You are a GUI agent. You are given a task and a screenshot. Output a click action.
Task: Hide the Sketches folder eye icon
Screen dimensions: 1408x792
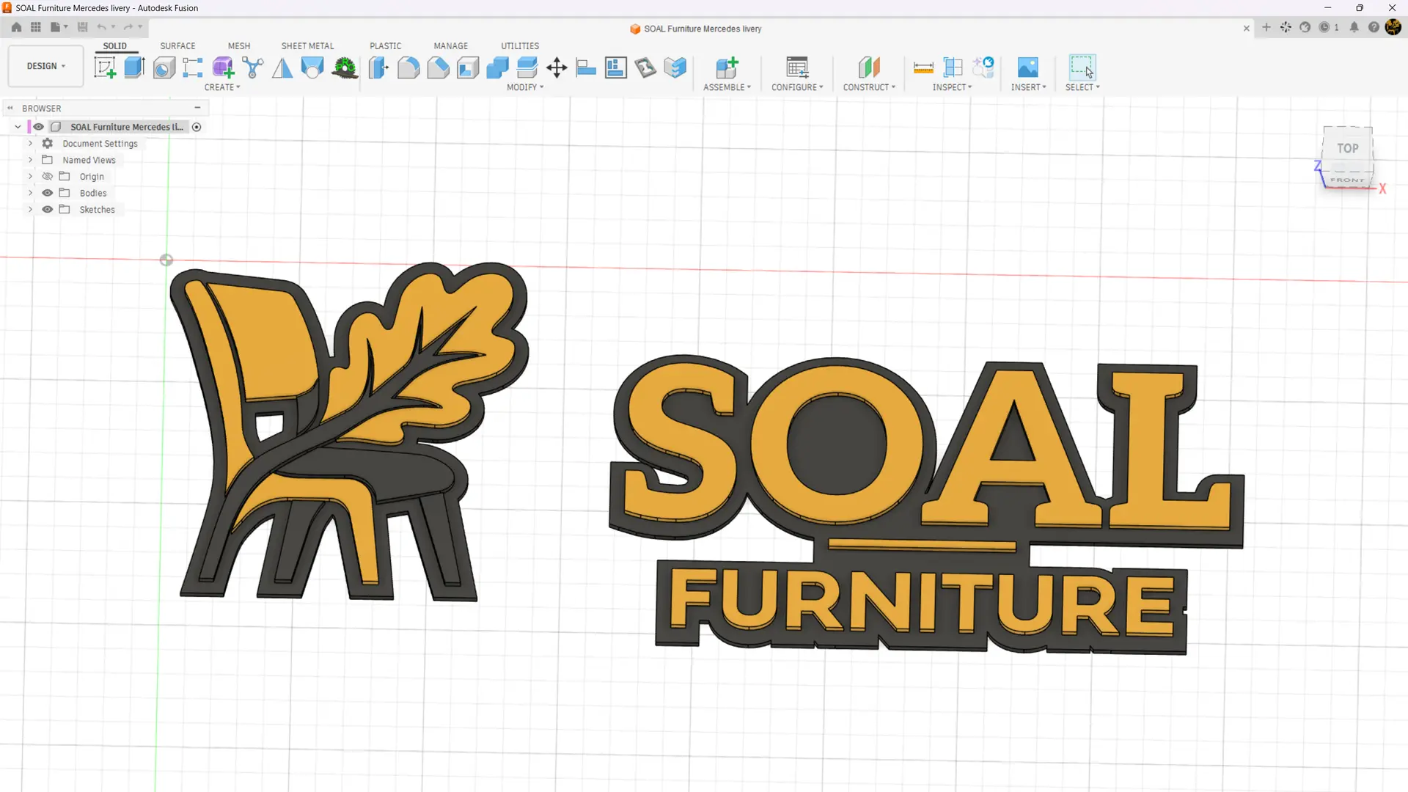(x=48, y=210)
